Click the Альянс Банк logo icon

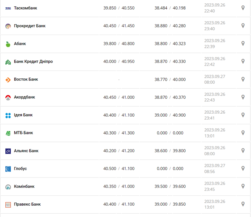coord(8,151)
